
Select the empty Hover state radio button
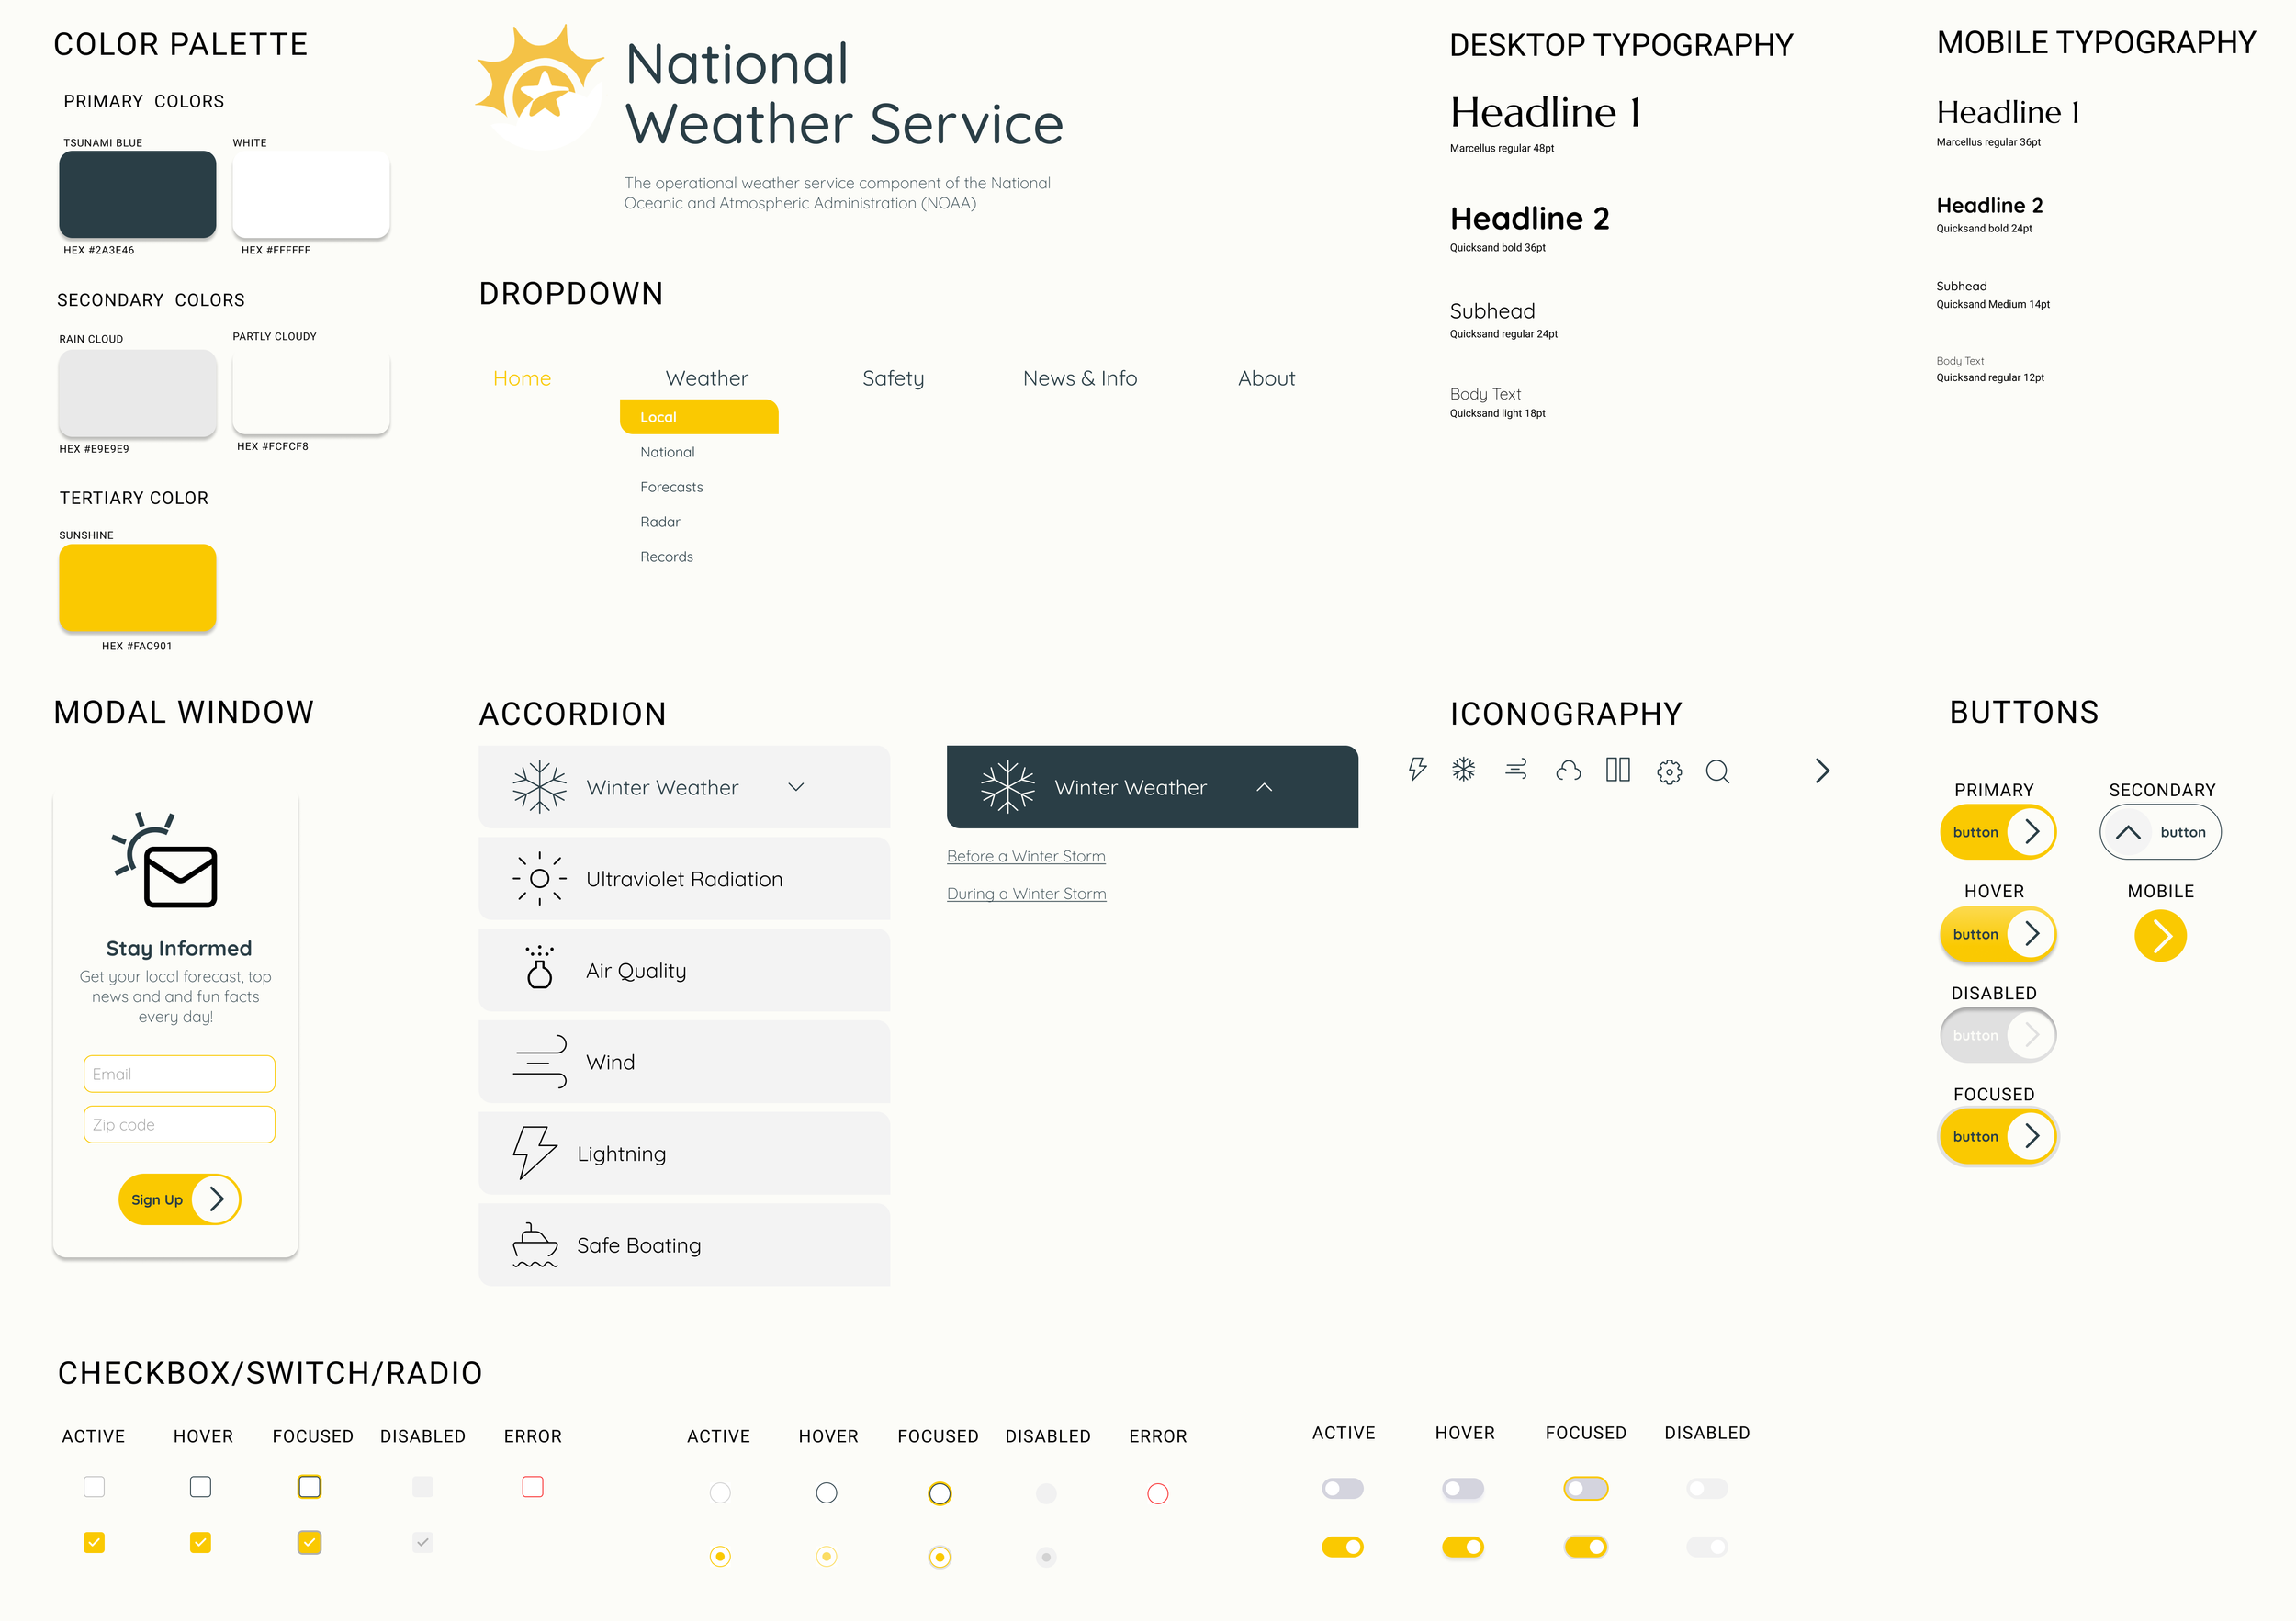pos(826,1493)
